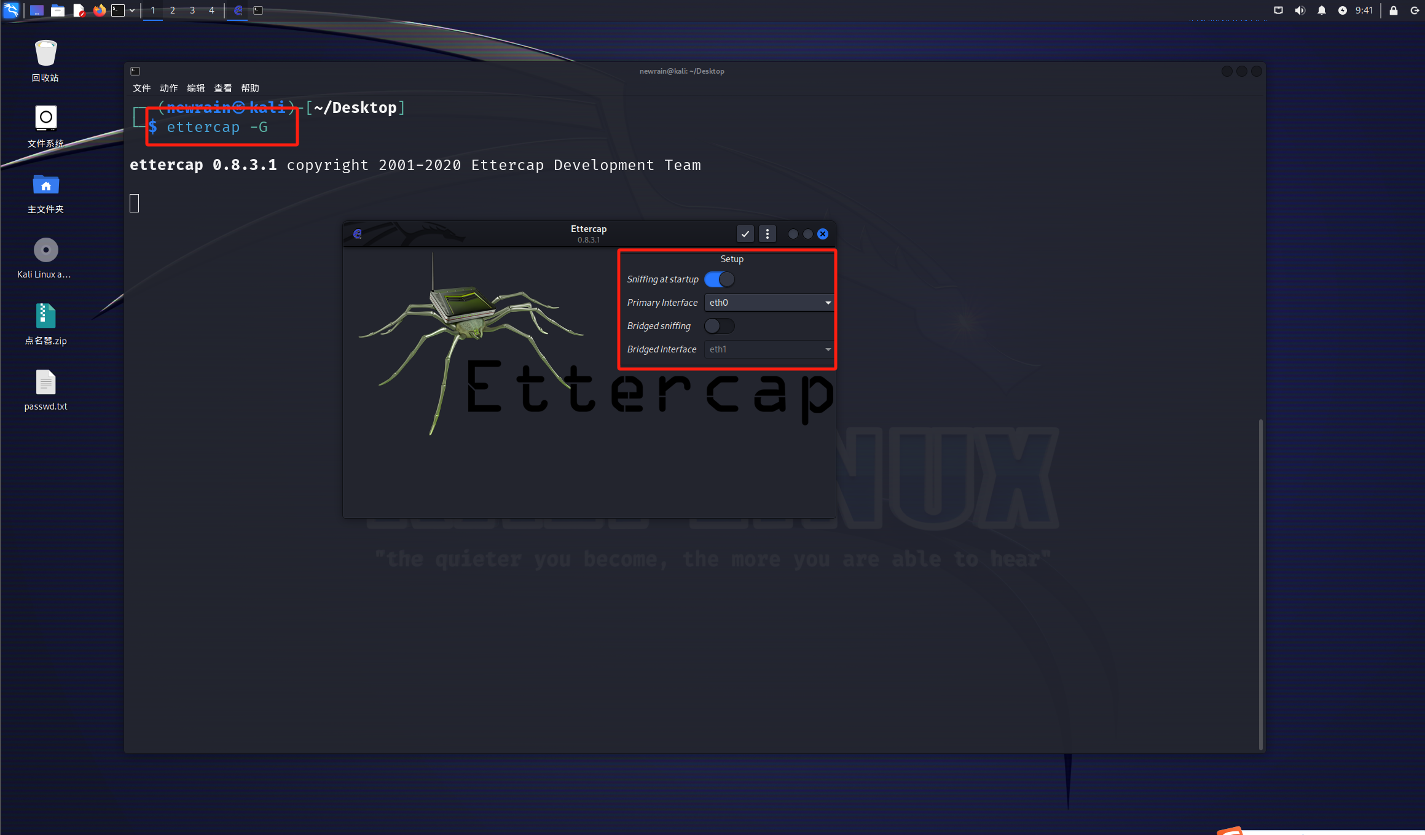This screenshot has height=835, width=1425.
Task: Switch to workspace 1
Action: click(x=153, y=10)
